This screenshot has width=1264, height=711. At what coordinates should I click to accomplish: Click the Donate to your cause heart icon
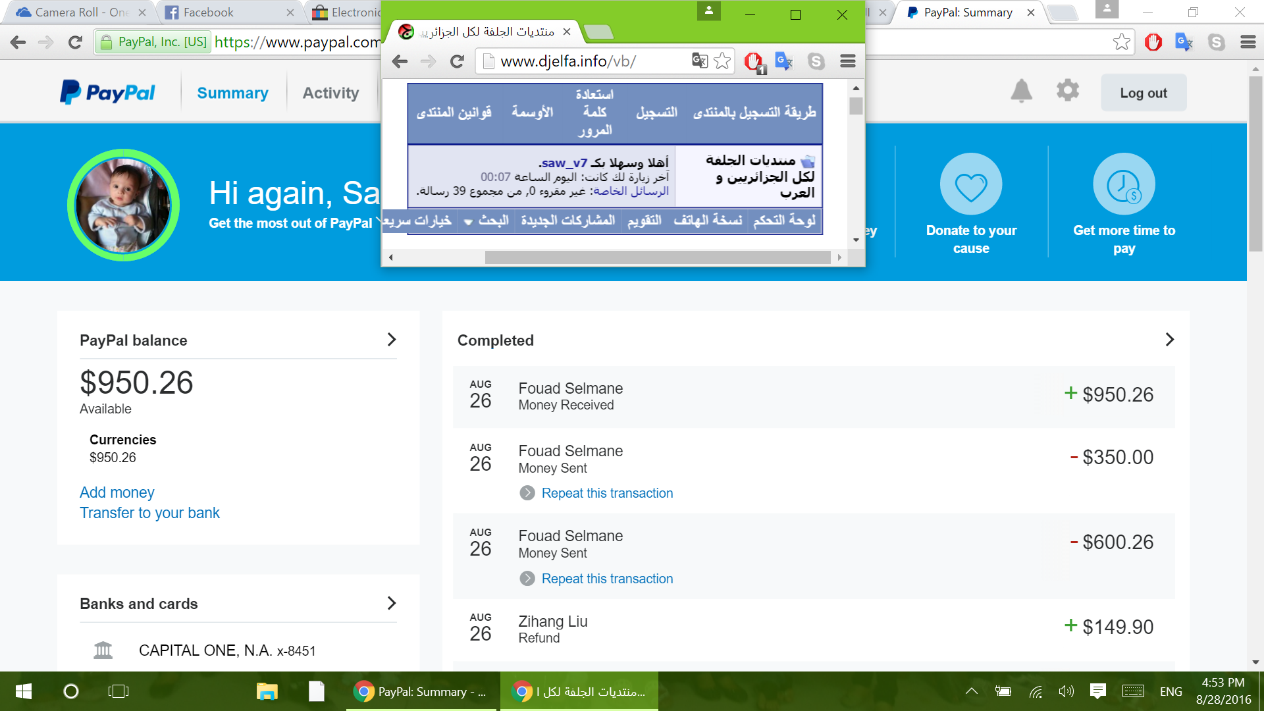(971, 184)
